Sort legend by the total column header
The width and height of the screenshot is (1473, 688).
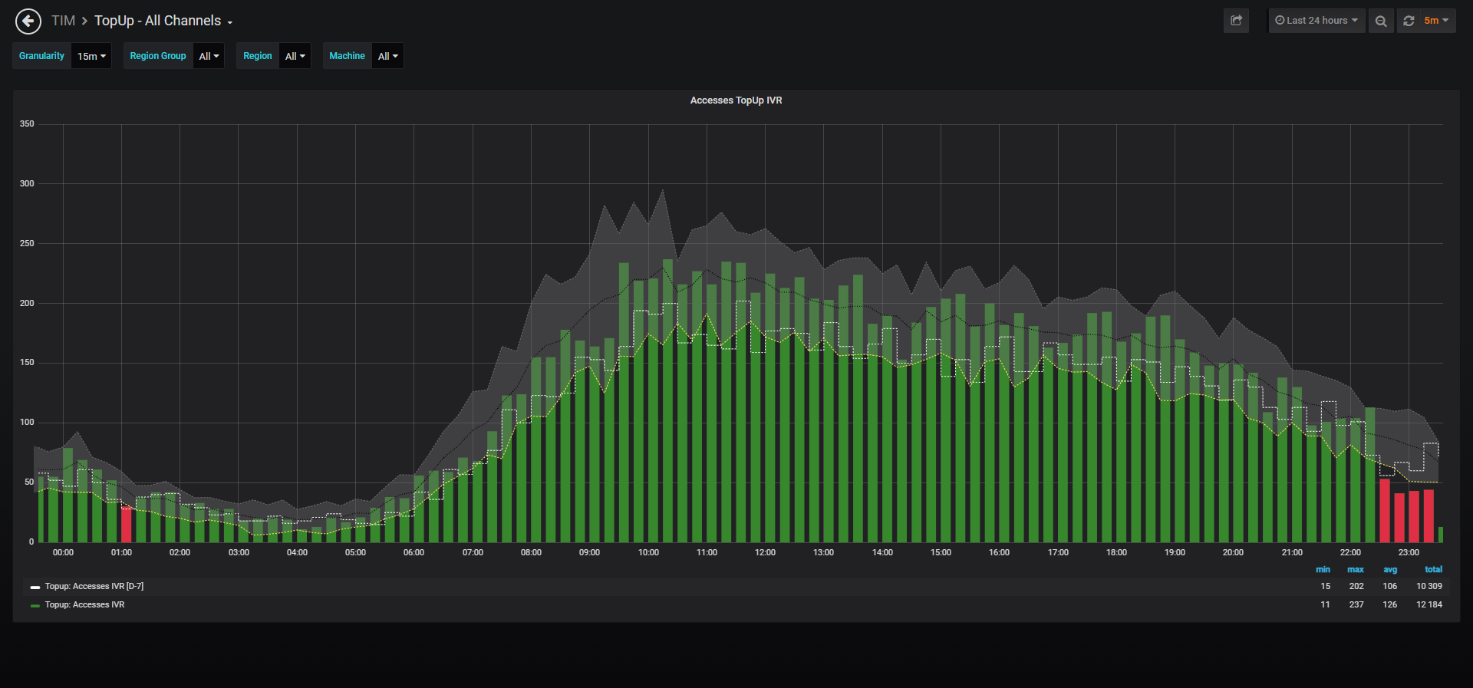pos(1433,570)
